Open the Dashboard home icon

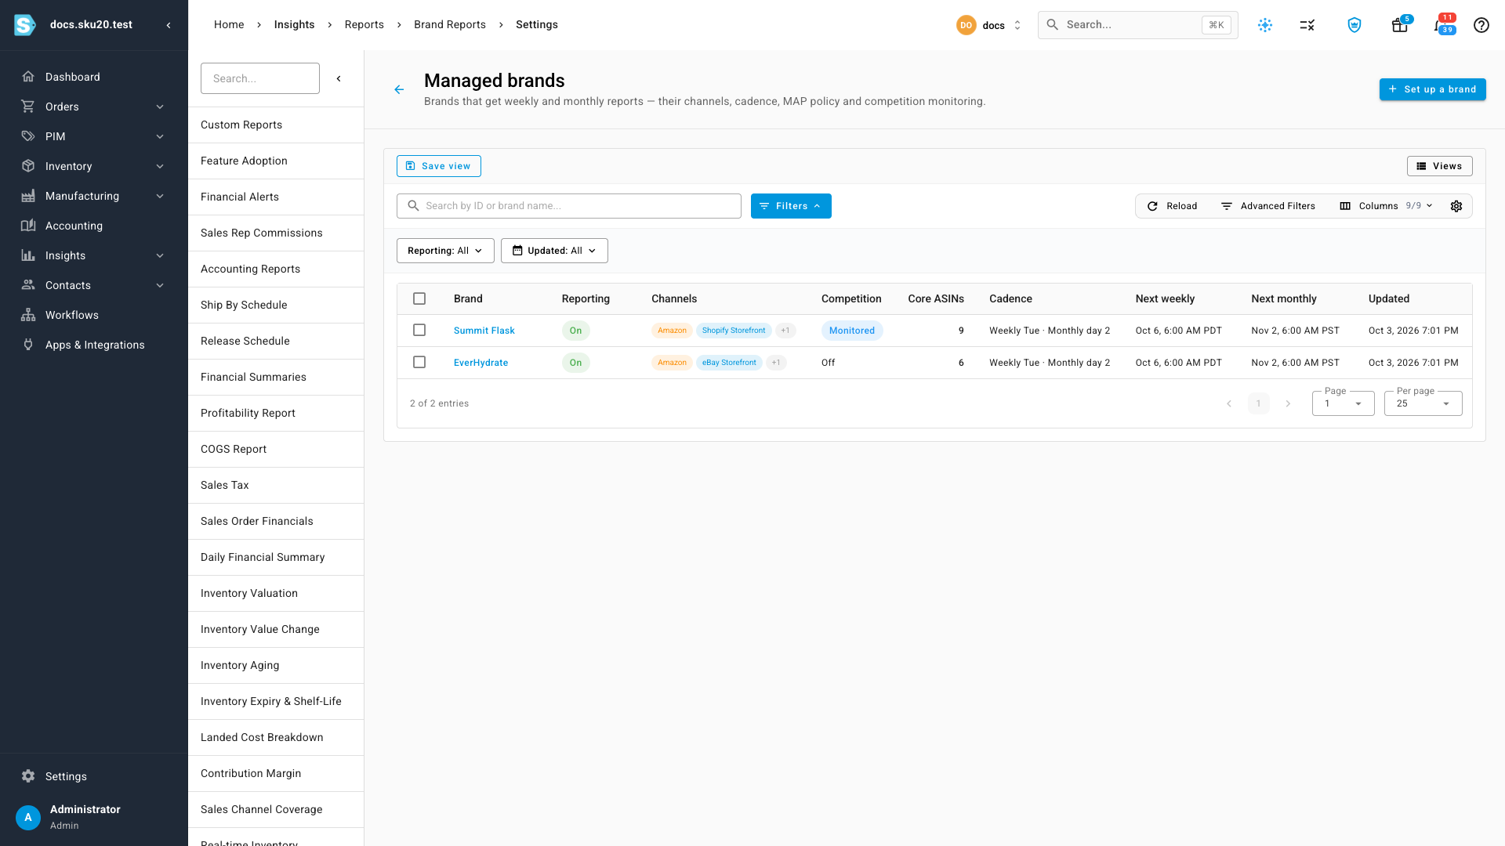point(28,77)
